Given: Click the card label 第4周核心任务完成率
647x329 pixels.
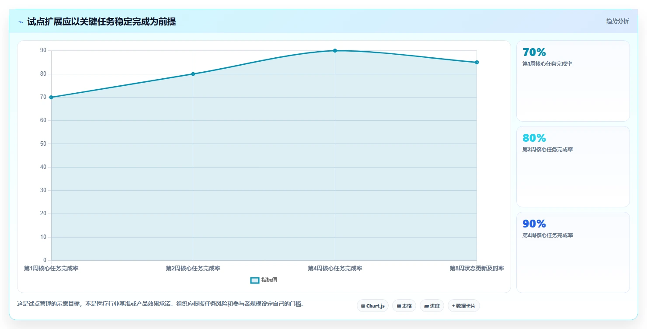Looking at the screenshot, I should click(x=547, y=235).
